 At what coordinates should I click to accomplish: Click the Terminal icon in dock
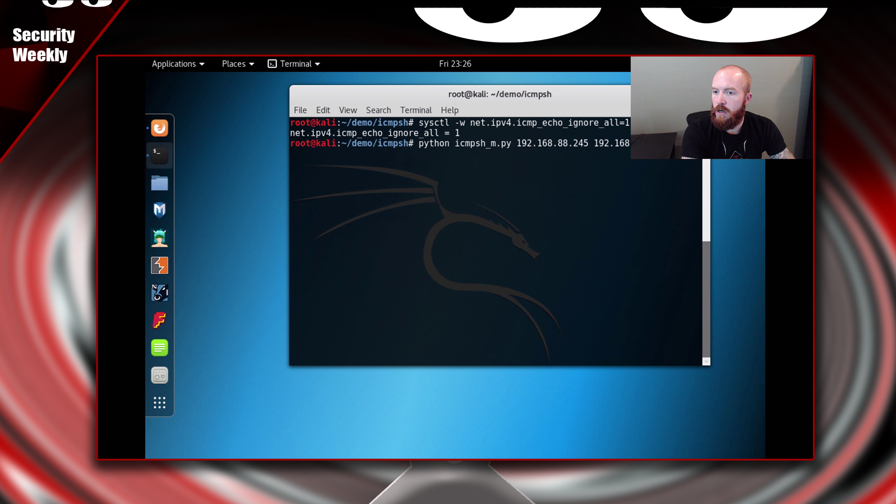click(x=159, y=155)
